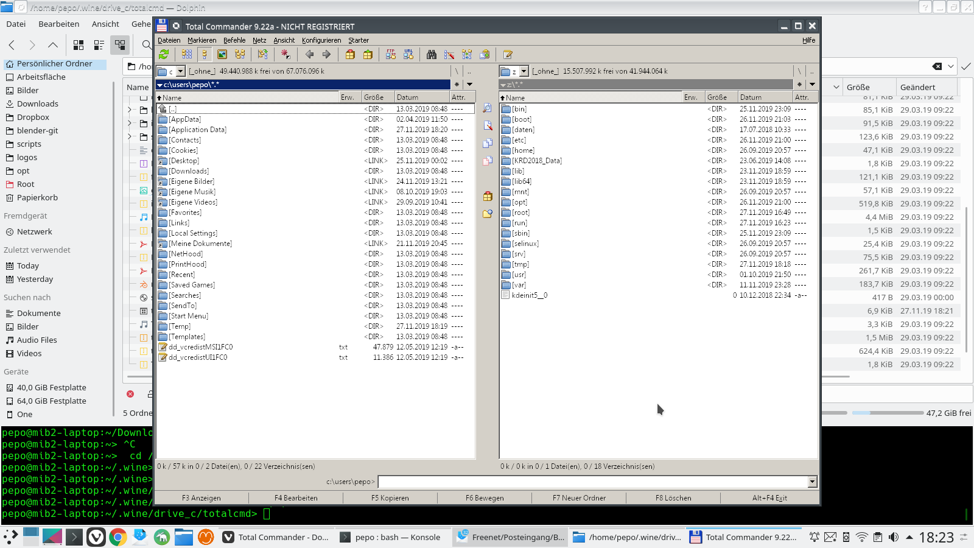Image resolution: width=974 pixels, height=548 pixels.
Task: Open the URL new FTP connection icon
Action: [408, 54]
